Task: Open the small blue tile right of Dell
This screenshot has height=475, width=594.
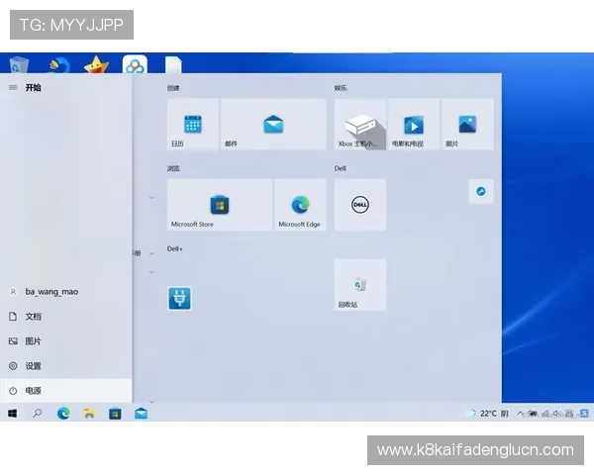Action: tap(481, 191)
